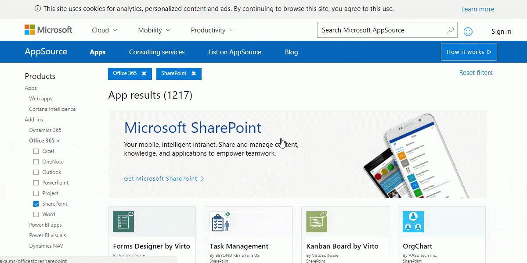Uncheck the SharePoint filter checkbox
The width and height of the screenshot is (527, 263).
36,204
